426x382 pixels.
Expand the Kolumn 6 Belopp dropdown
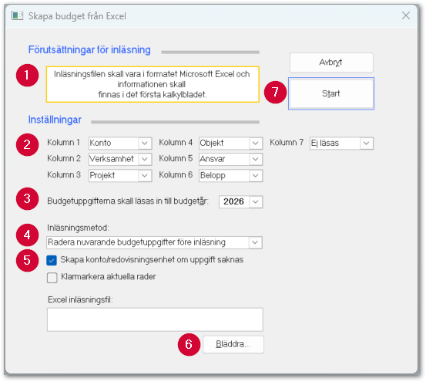[x=230, y=175]
